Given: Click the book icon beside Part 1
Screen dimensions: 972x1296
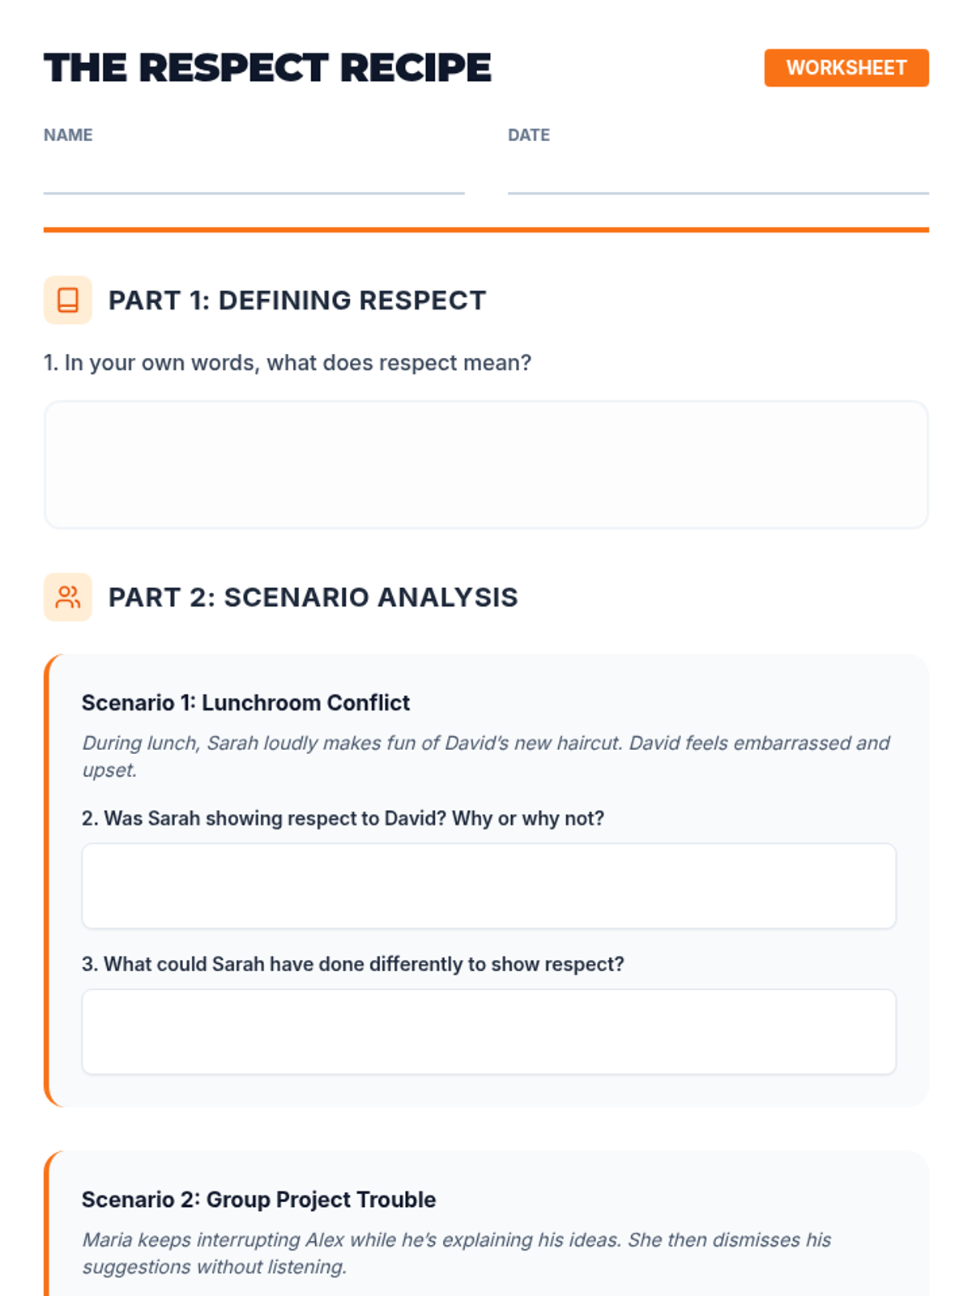Looking at the screenshot, I should click(x=68, y=301).
